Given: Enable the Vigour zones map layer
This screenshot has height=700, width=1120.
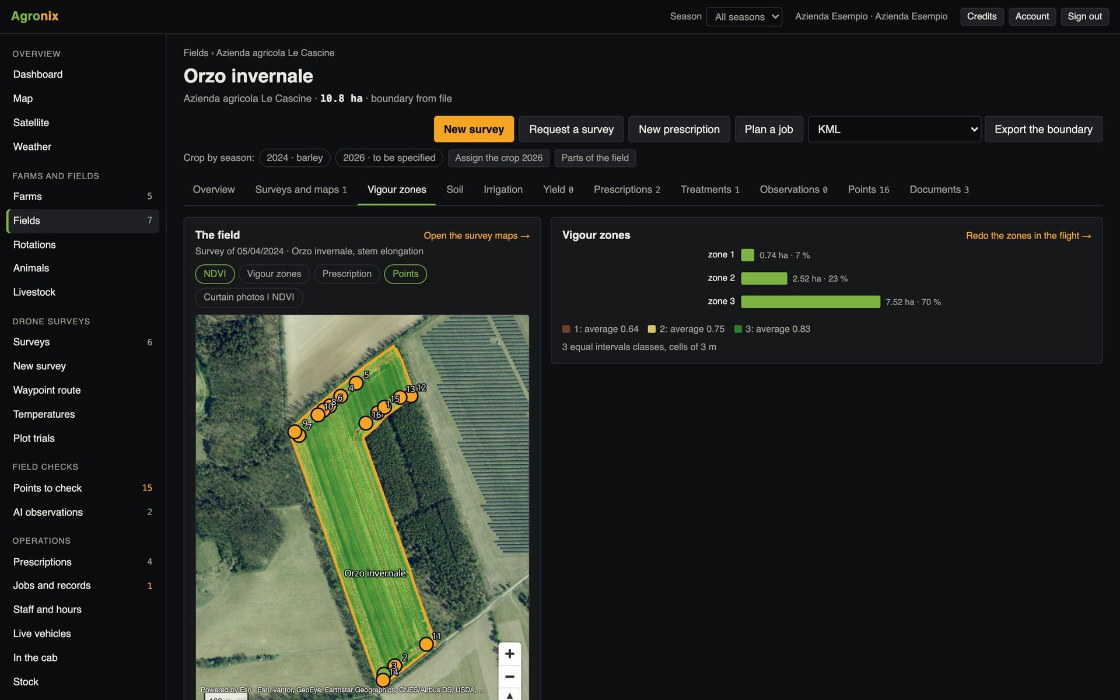Looking at the screenshot, I should [274, 274].
